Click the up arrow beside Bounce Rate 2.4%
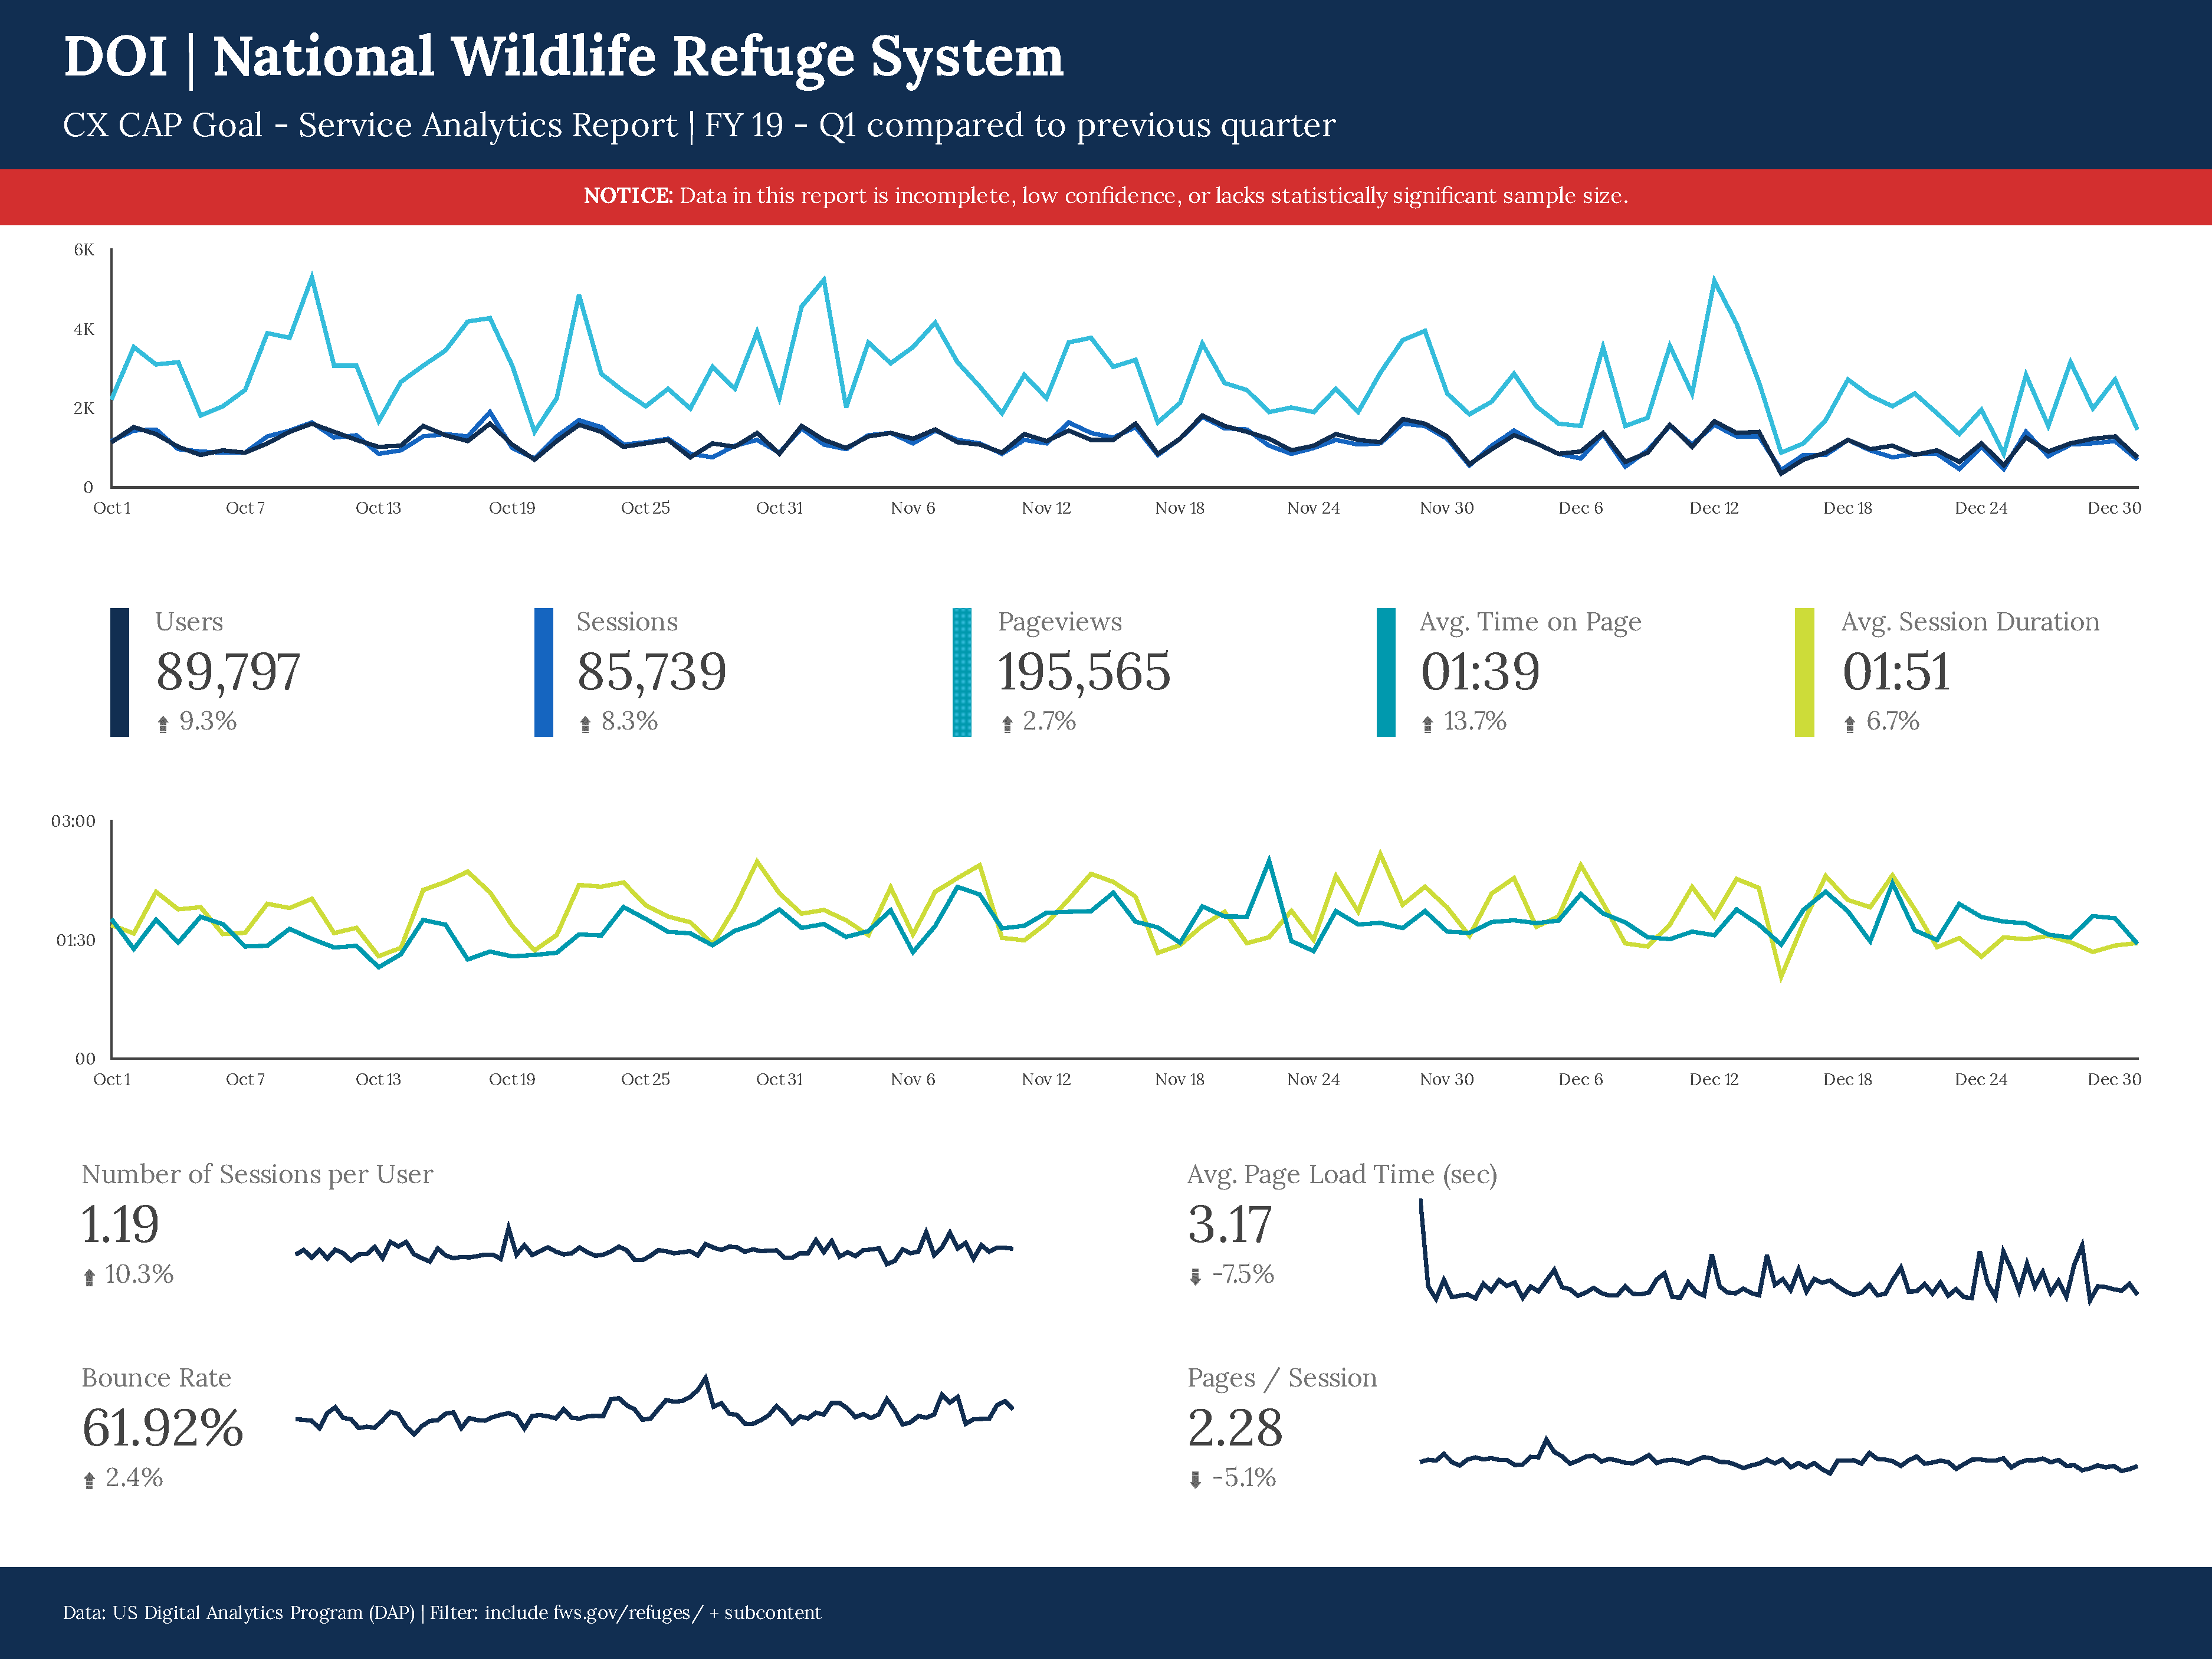Screen dimensions: 2212x1659 89,1480
